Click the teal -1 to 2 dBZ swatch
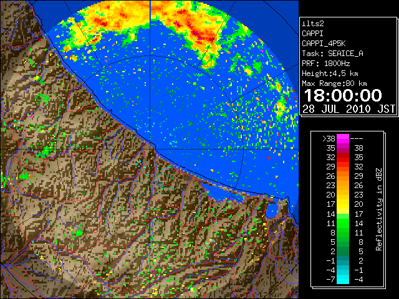The width and height of the screenshot is (399, 299). [x=343, y=260]
